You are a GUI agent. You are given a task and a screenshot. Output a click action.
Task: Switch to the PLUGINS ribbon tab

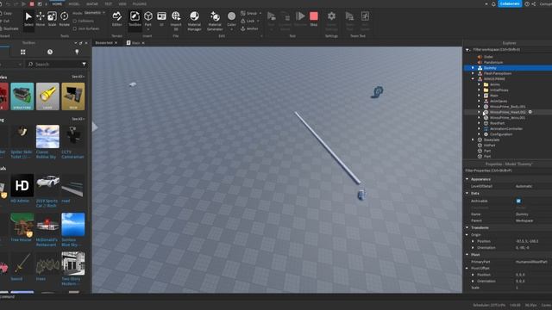coord(140,3)
